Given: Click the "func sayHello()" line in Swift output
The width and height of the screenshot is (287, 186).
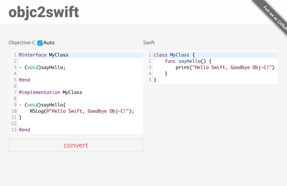Looking at the screenshot, I should point(188,61).
